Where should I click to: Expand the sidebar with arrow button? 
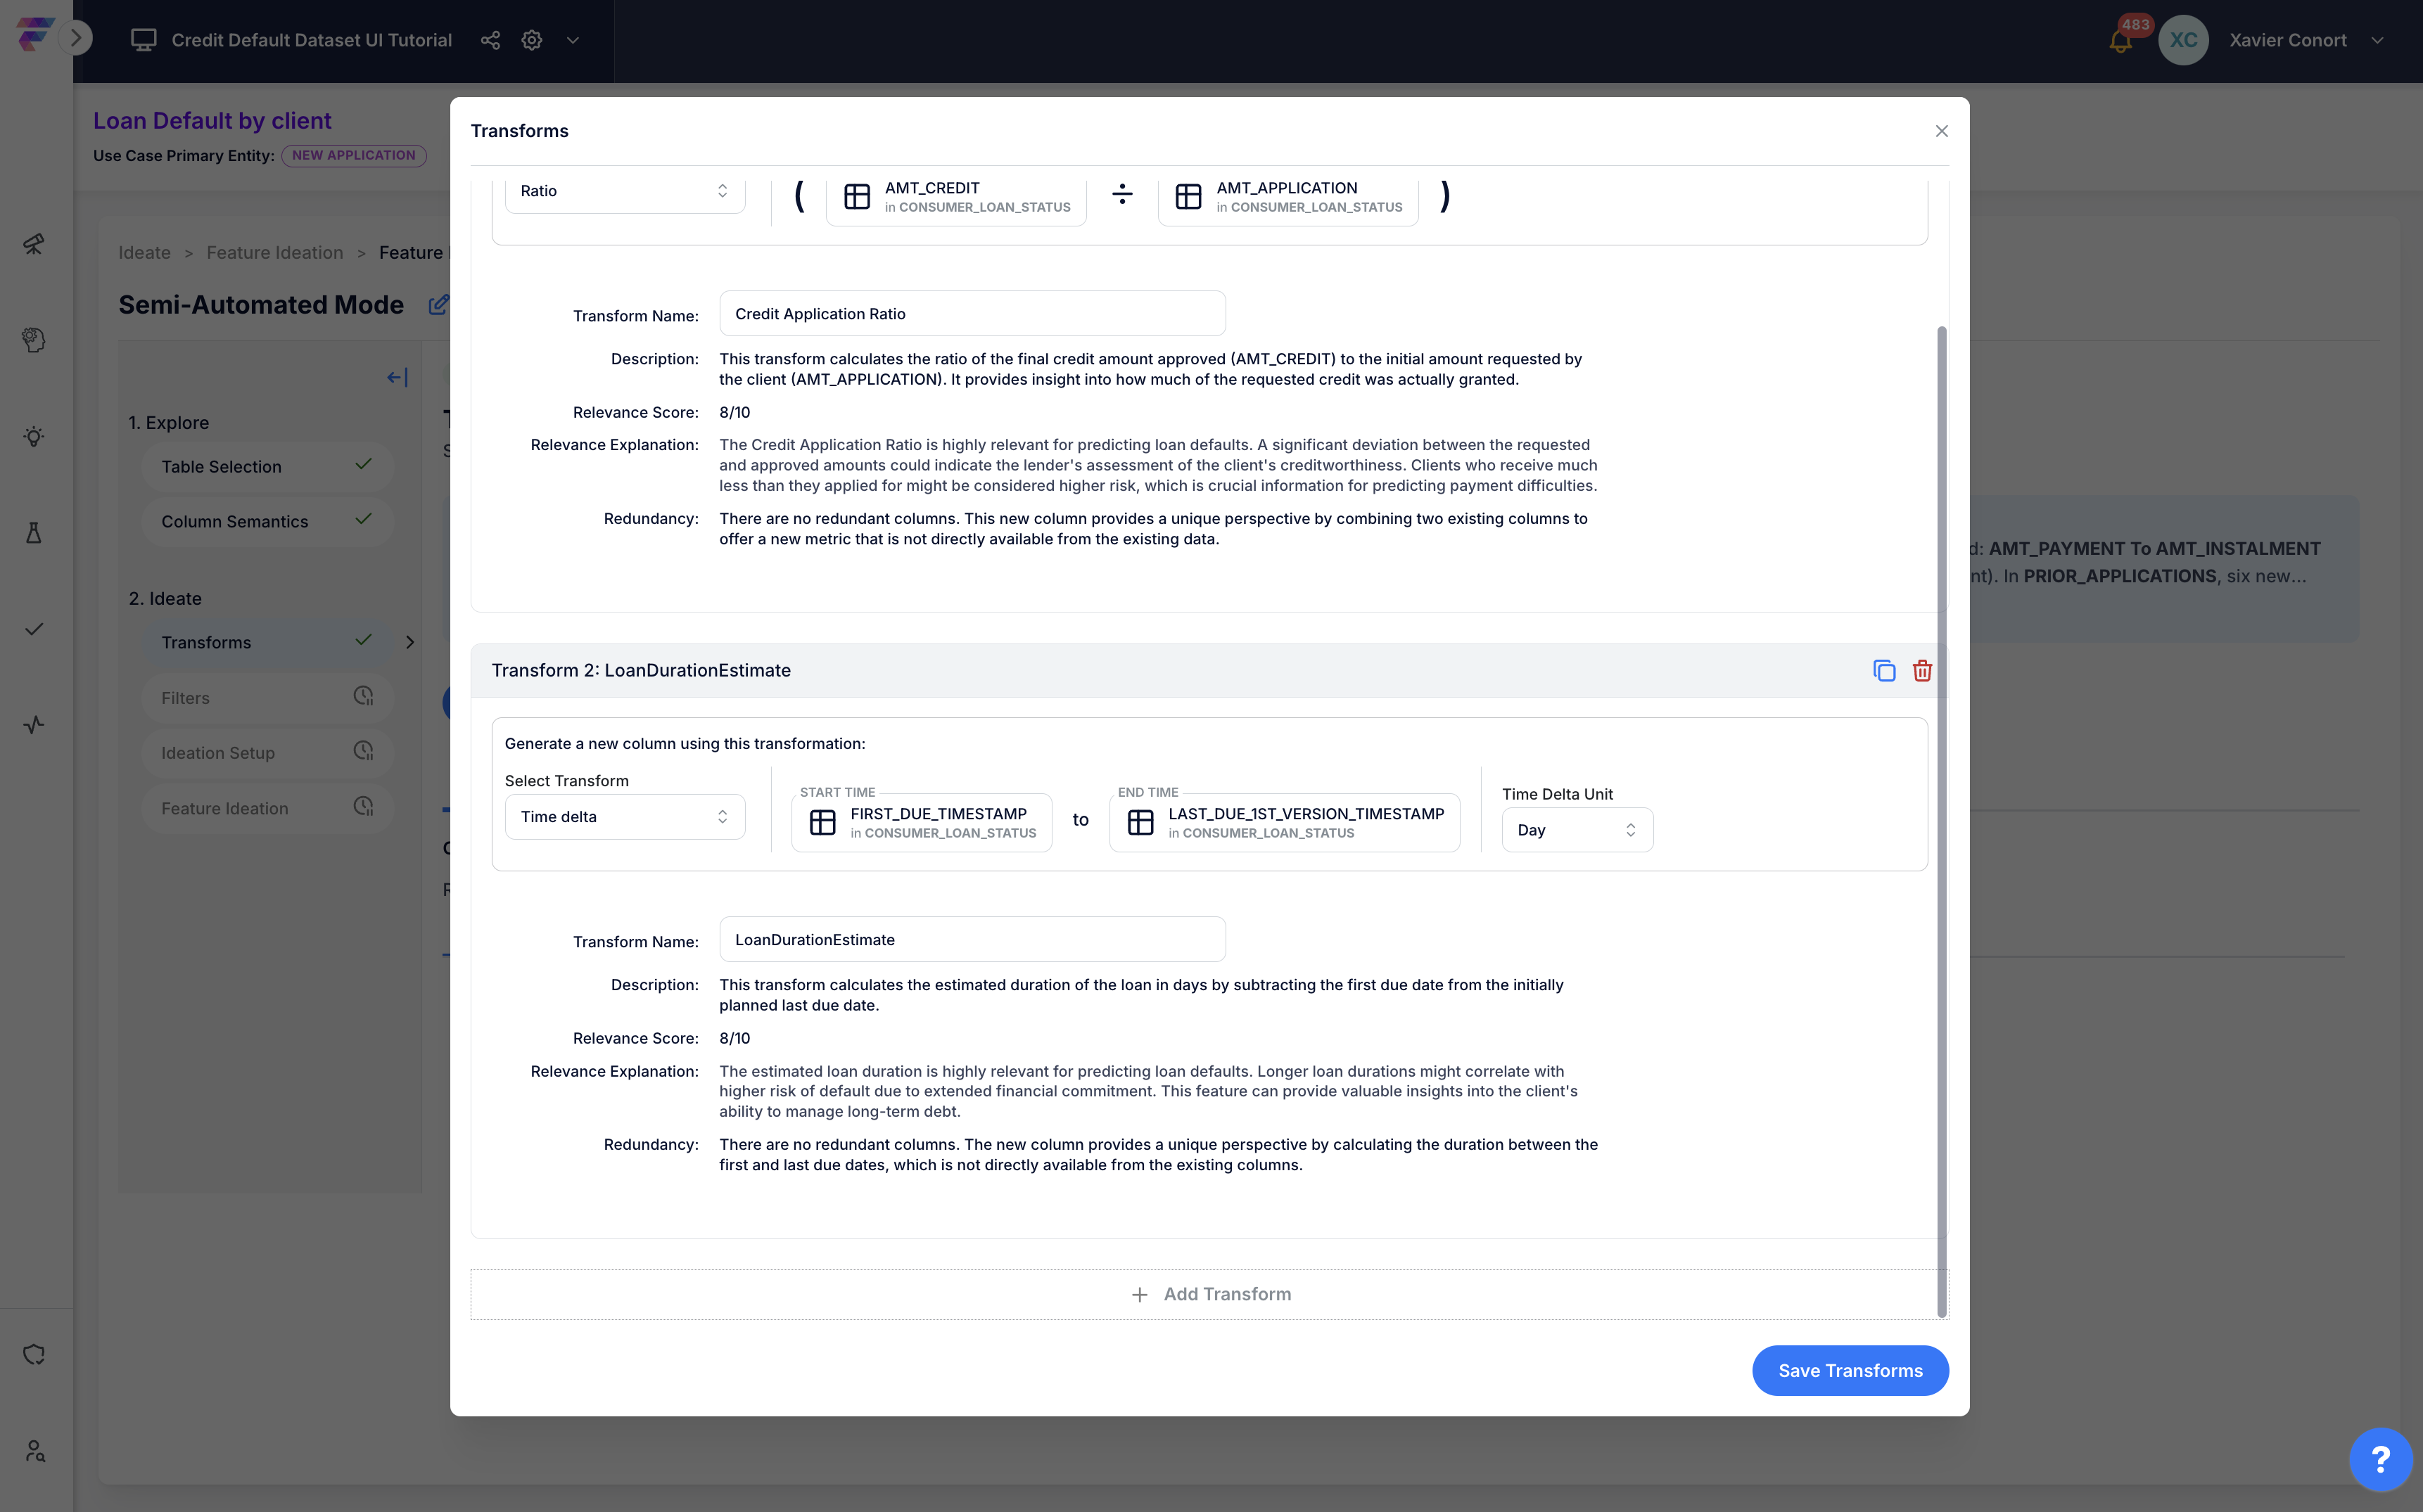[x=76, y=38]
